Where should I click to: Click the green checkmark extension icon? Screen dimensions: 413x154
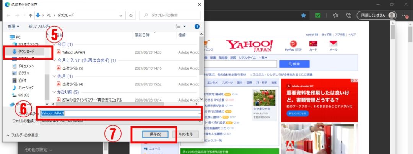click(318, 16)
